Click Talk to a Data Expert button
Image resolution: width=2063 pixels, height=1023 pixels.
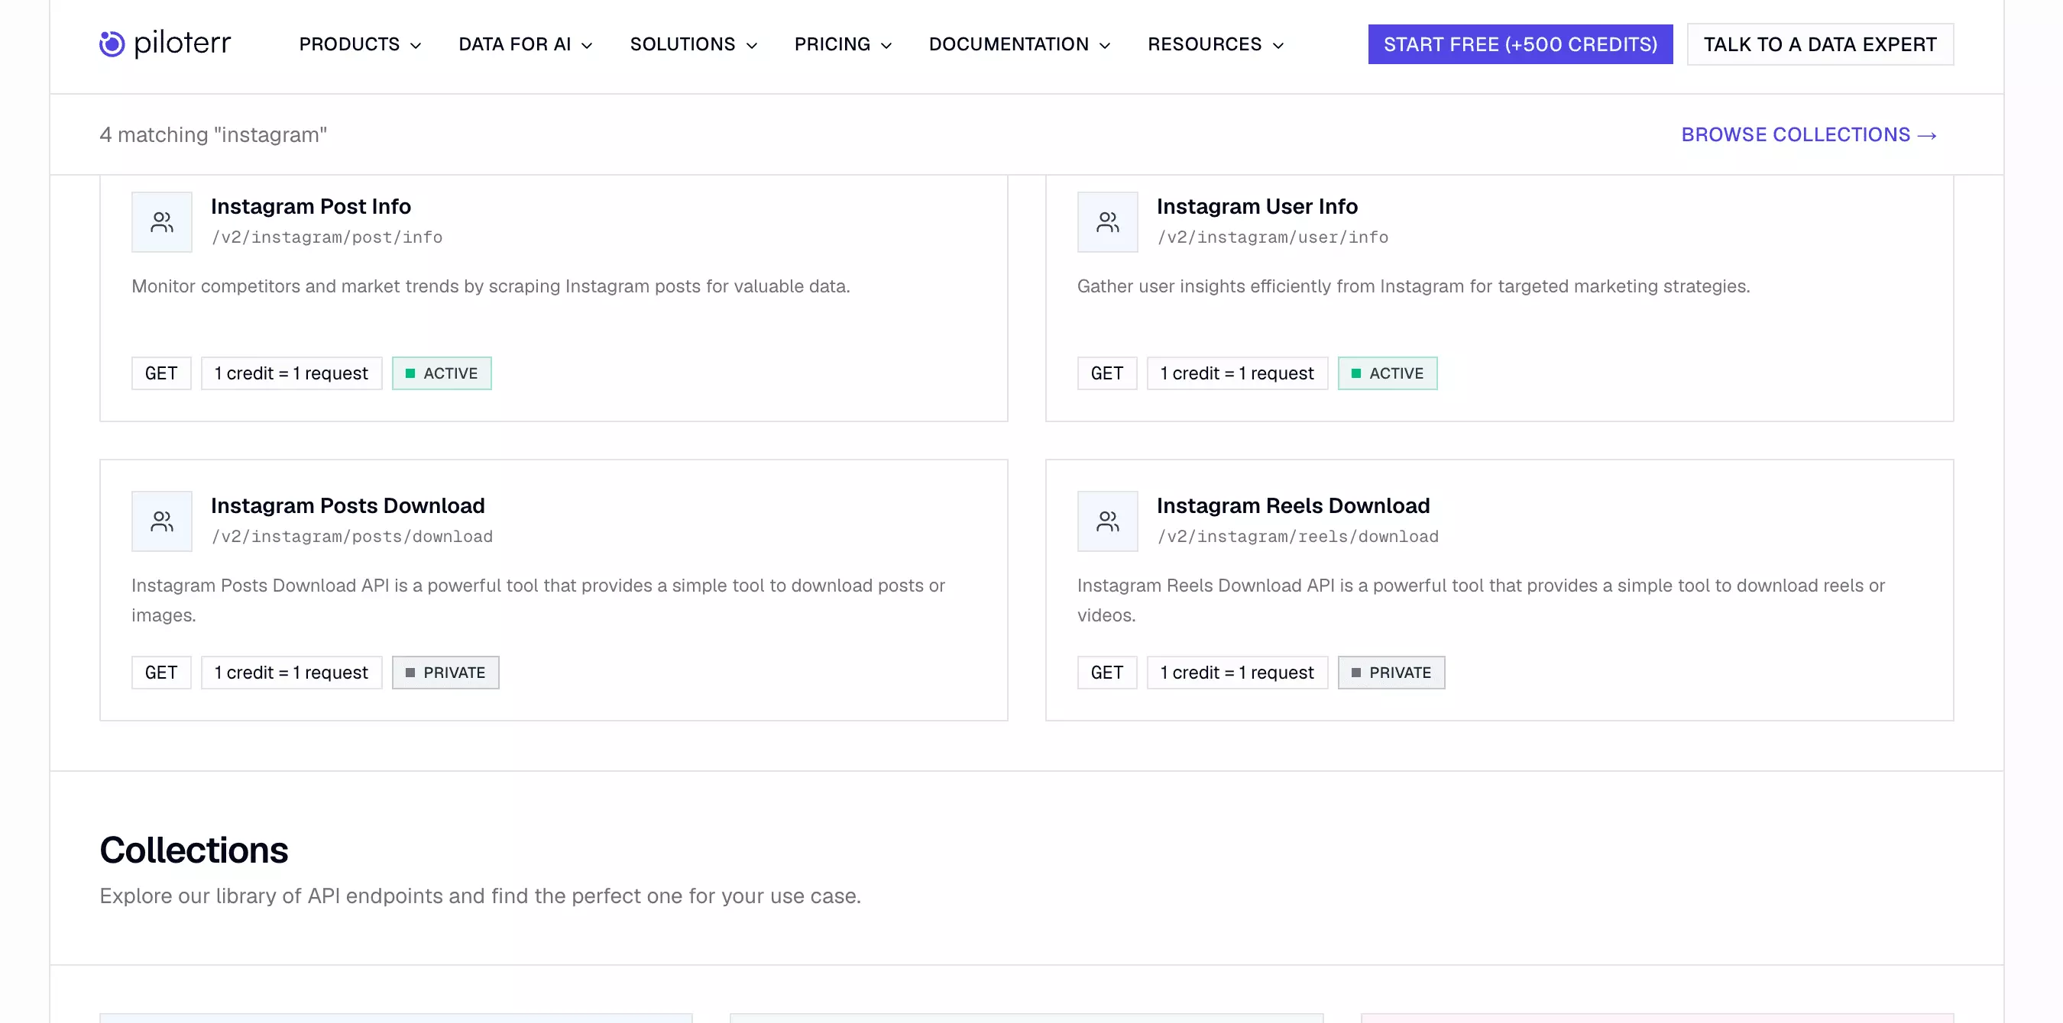1819,44
